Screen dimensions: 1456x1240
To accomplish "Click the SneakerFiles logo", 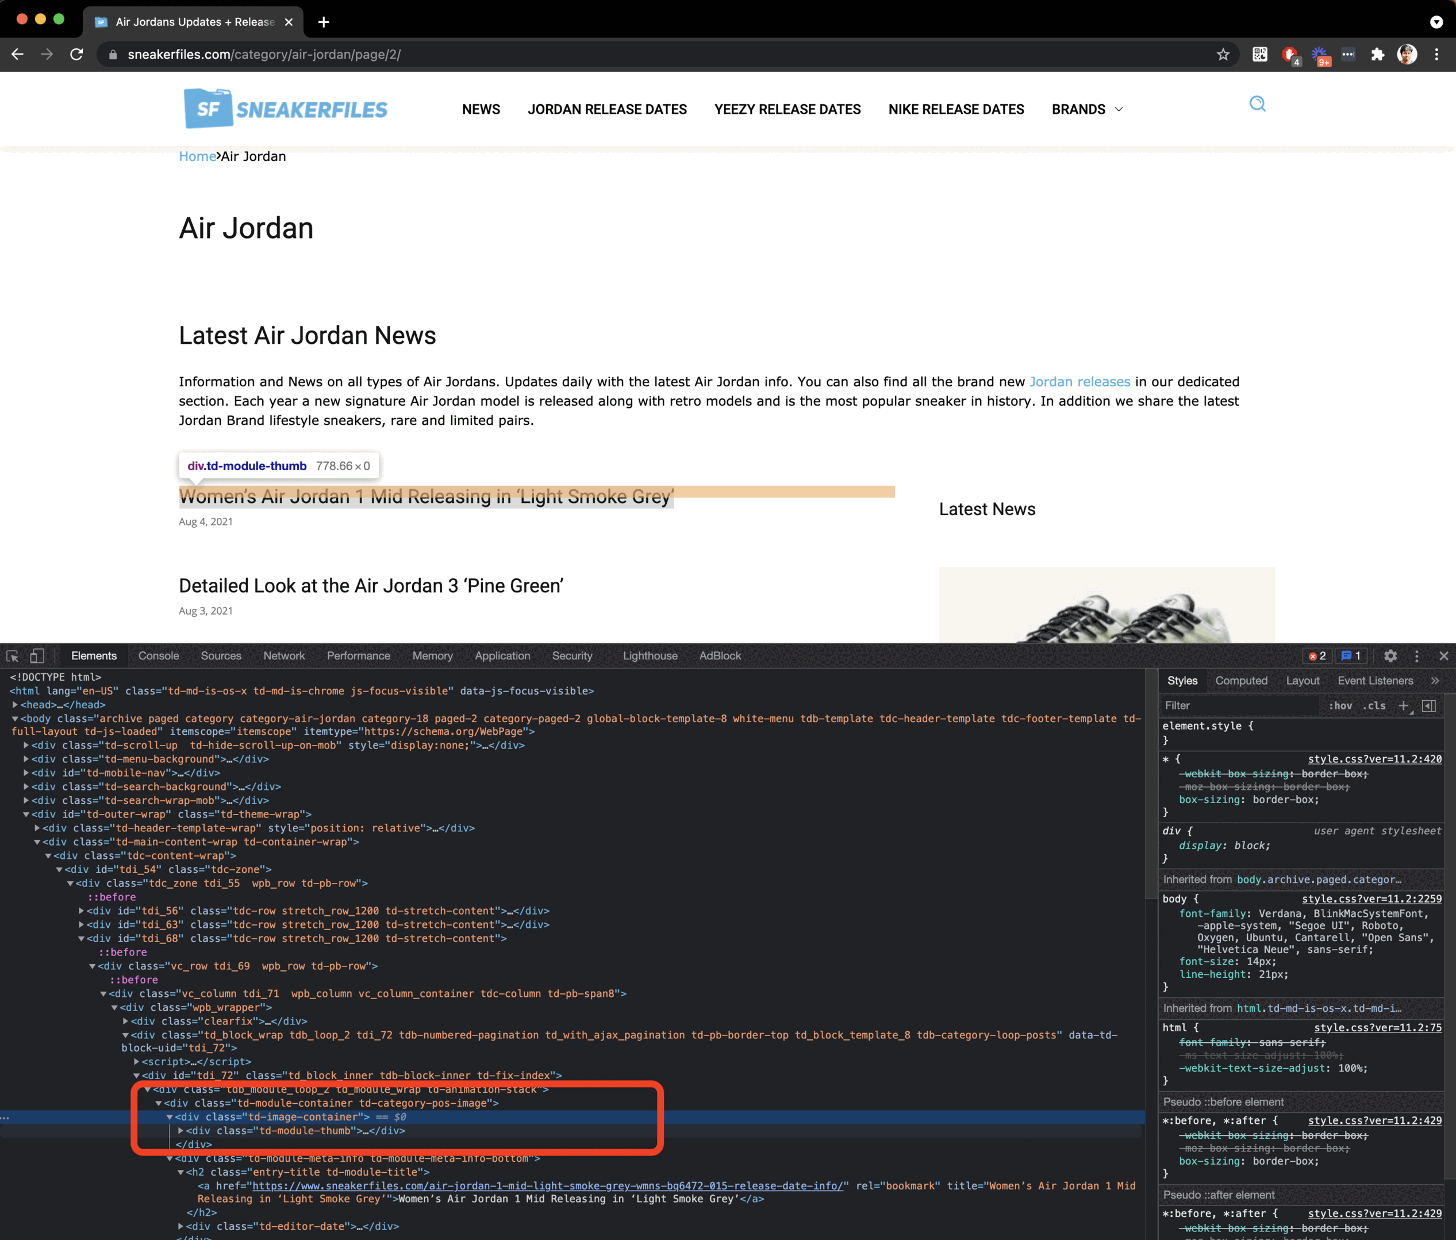I will (x=285, y=109).
